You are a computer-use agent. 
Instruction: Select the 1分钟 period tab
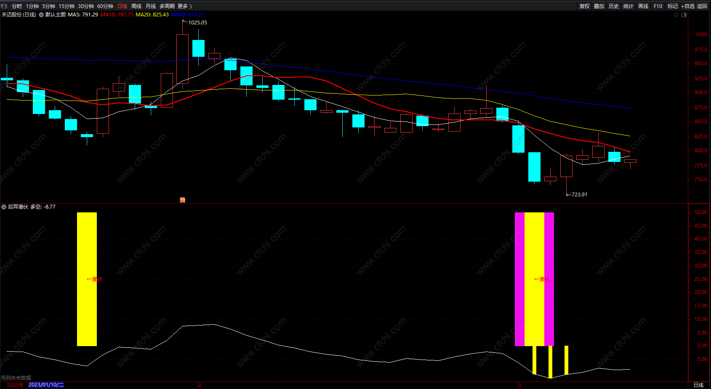(32, 6)
